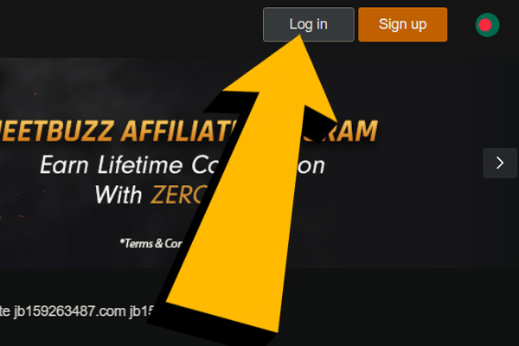Select the Bangladesh flag language icon
This screenshot has height=346, width=519.
pos(487,25)
